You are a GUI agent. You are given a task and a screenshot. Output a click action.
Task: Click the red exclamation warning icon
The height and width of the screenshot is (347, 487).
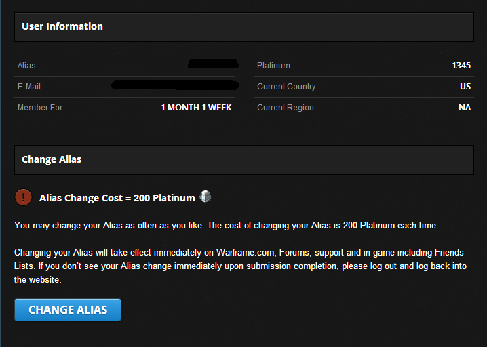(23, 197)
